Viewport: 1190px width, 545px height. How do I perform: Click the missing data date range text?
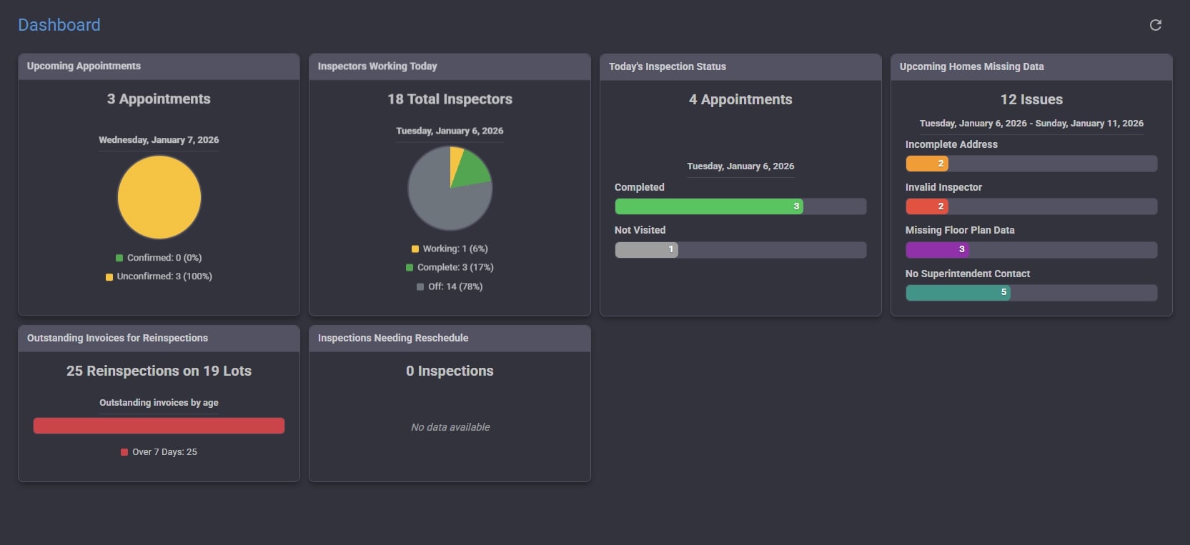coord(1031,124)
